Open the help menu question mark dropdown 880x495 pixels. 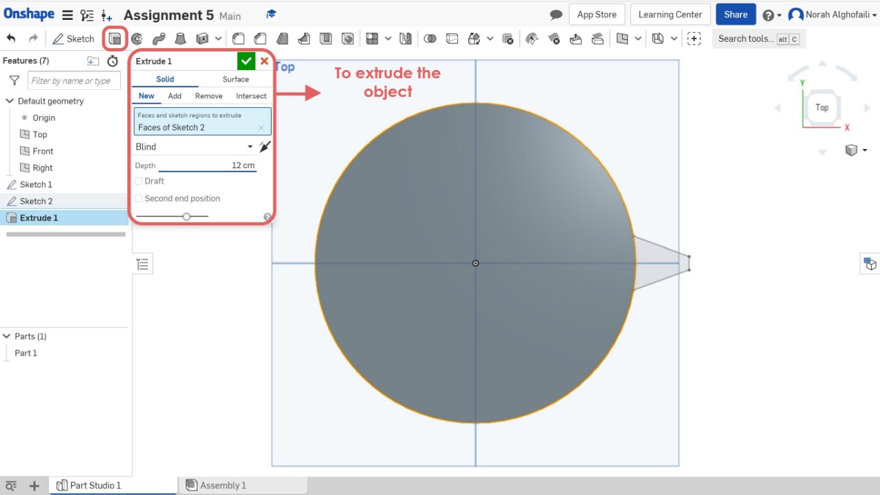click(x=772, y=15)
